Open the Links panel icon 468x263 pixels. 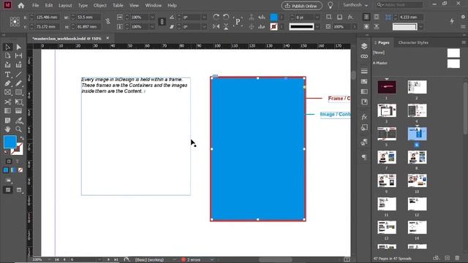point(364,56)
